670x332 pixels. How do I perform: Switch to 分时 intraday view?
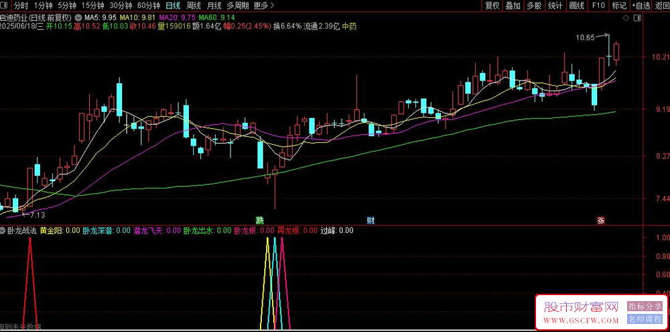[x=21, y=5]
